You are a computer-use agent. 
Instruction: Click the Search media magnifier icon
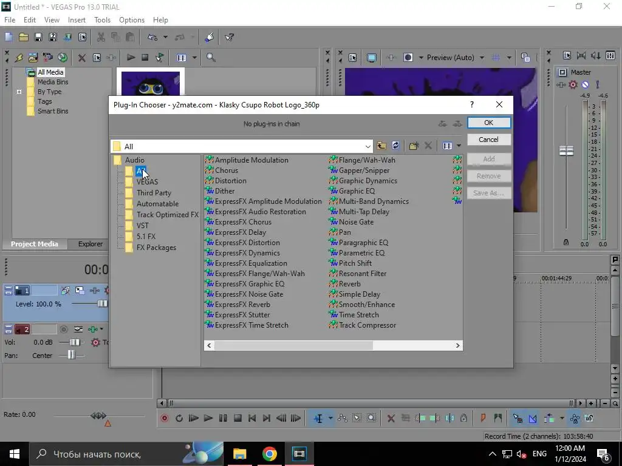211,58
